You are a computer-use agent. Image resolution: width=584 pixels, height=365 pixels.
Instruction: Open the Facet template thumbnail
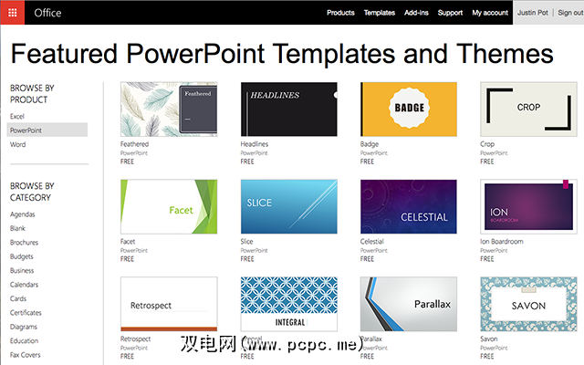coord(169,207)
